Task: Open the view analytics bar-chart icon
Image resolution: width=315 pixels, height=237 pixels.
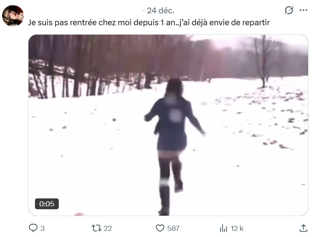Action: tap(223, 228)
